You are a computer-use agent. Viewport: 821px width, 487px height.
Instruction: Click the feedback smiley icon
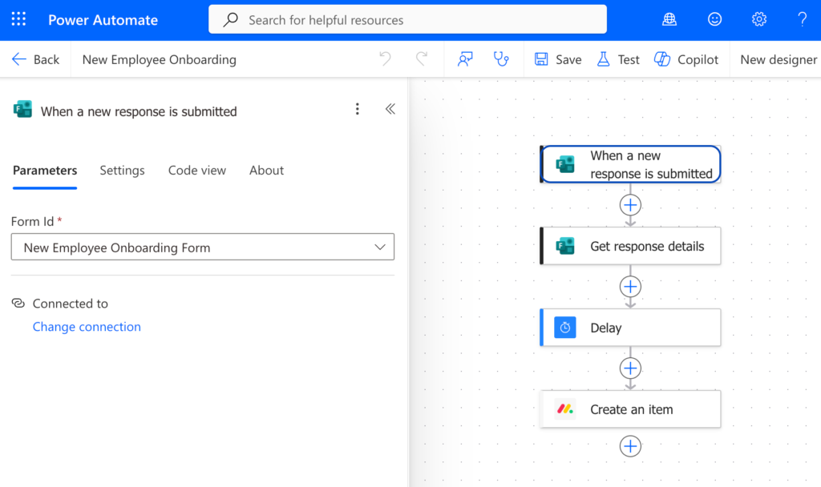click(714, 19)
